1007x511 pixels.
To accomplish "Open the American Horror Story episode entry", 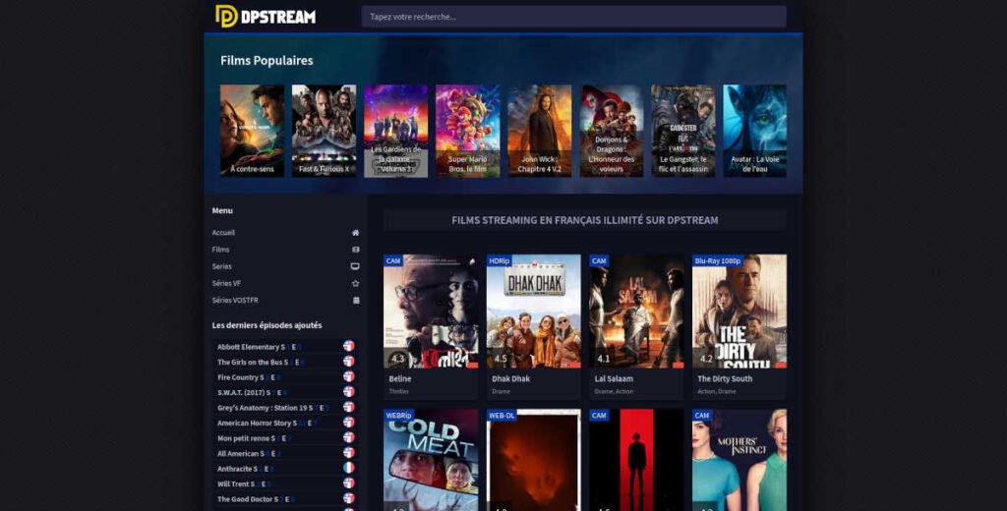I will 286,424.
